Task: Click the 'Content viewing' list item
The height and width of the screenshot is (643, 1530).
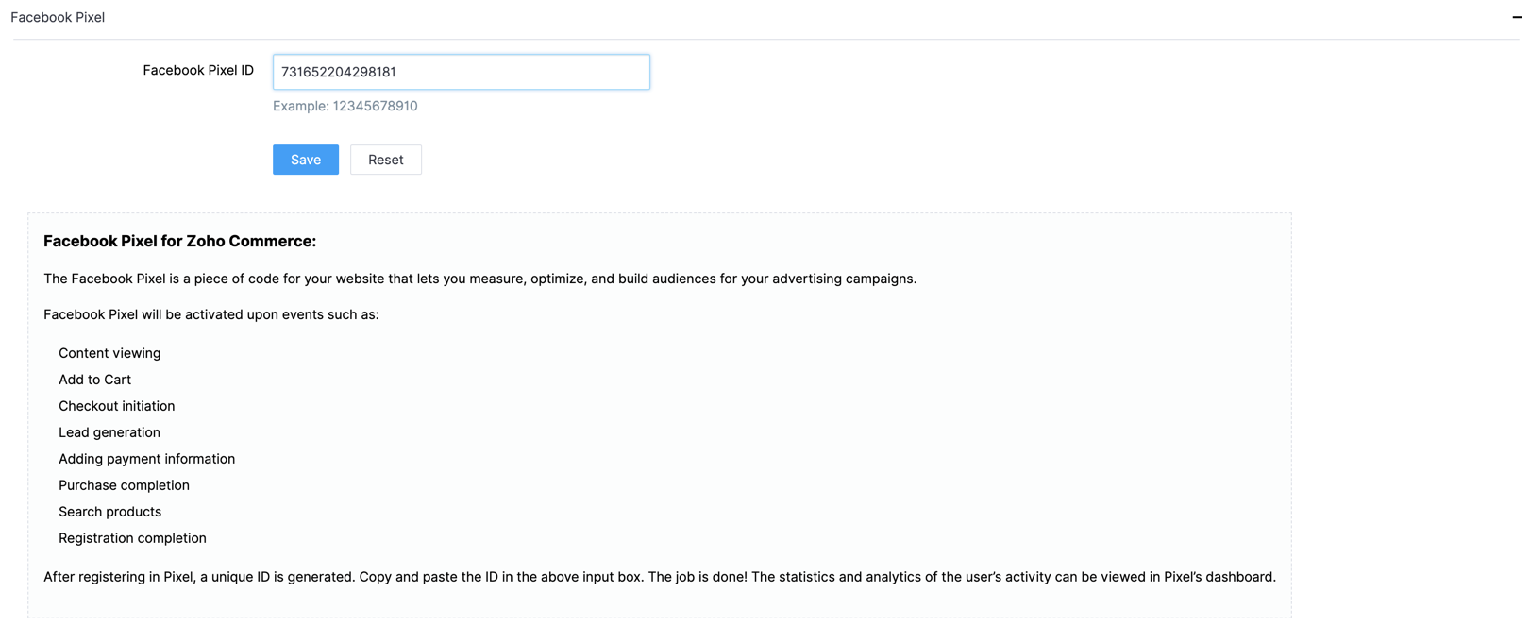Action: (109, 353)
